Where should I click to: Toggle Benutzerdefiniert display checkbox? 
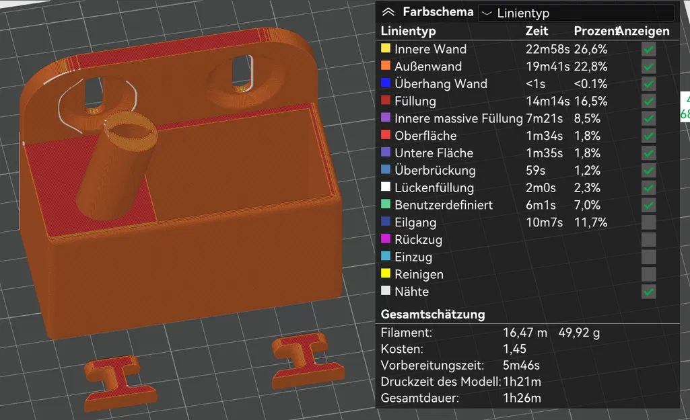click(x=648, y=205)
